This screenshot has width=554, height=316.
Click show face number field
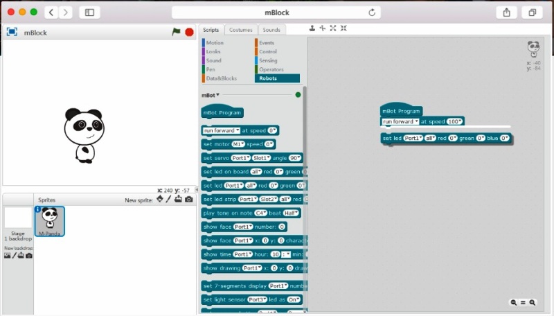click(x=282, y=227)
